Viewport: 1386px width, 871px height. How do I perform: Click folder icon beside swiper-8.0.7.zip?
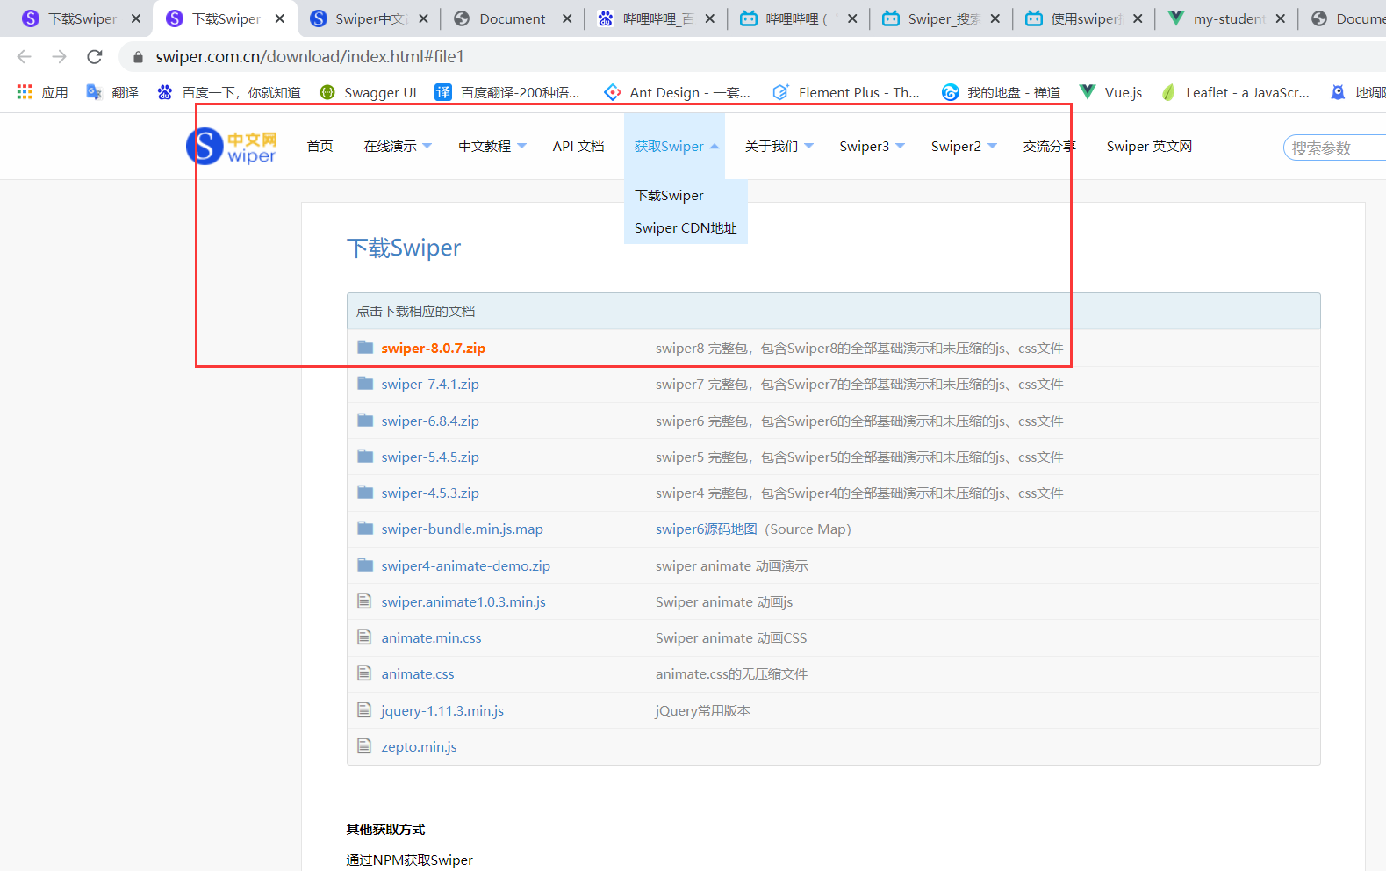tap(365, 348)
